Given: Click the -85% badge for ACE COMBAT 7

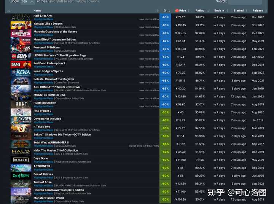Looking at the screenshot, I should 165,89.
